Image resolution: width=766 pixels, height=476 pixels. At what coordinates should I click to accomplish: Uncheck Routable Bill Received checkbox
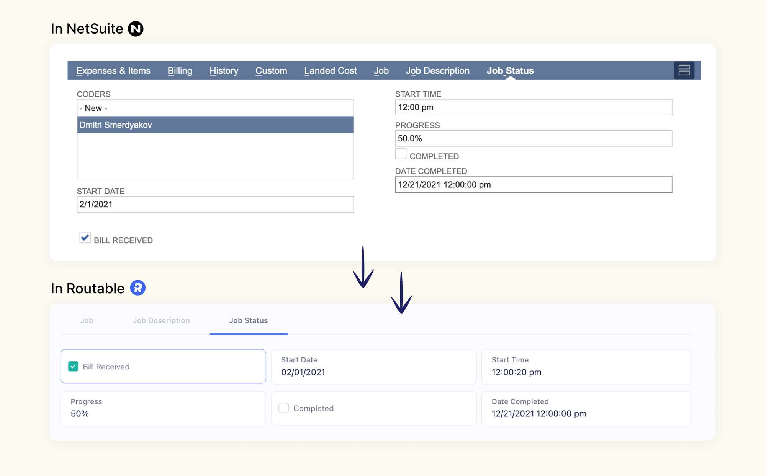(x=73, y=367)
